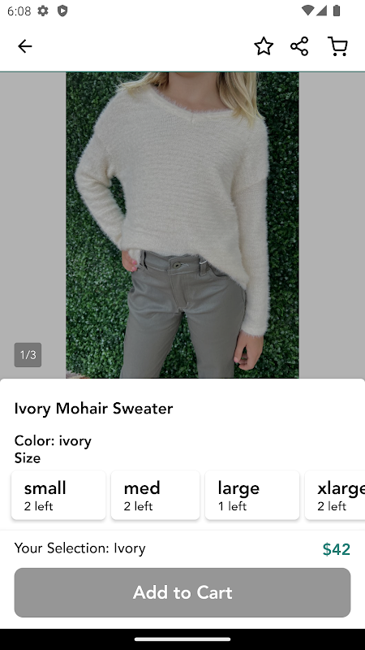Tap the home gesture bar
365x650 pixels.
(x=182, y=639)
